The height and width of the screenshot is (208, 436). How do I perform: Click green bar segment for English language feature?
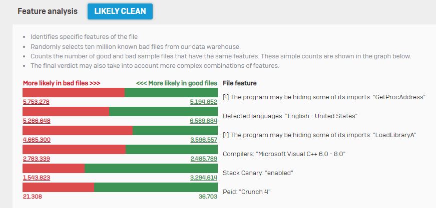[x=163, y=111]
